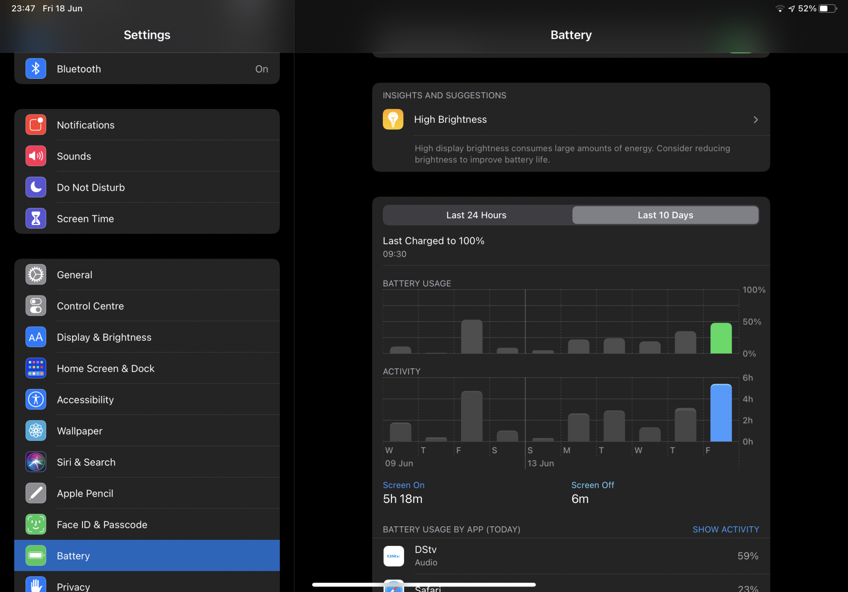
Task: Tap the Sounds speaker icon
Action: (x=36, y=156)
